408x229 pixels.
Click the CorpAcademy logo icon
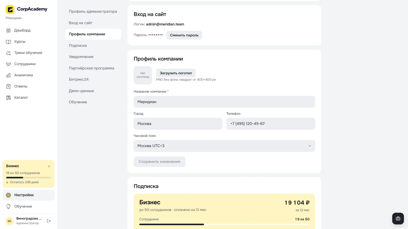[x=10, y=10]
